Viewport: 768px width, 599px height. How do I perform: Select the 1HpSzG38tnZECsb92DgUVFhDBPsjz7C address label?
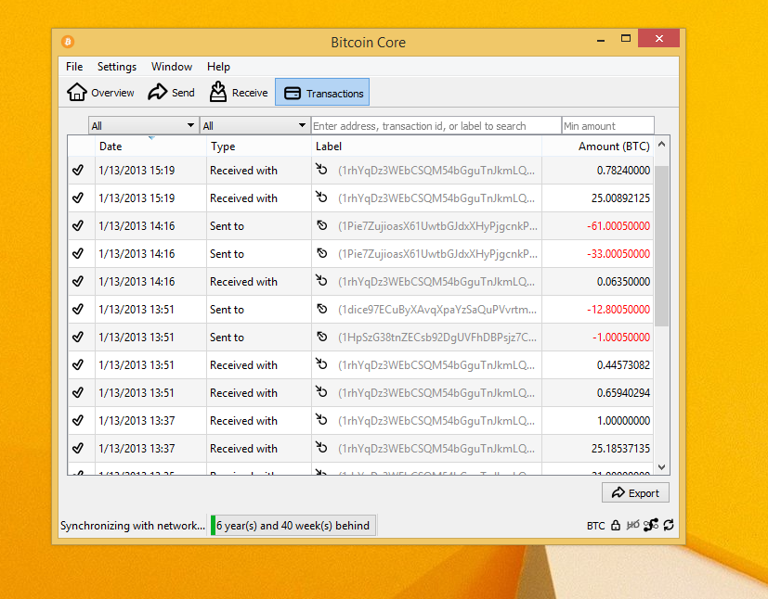pyautogui.click(x=437, y=338)
